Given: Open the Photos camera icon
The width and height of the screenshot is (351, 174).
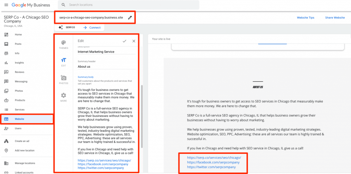Looking at the screenshot, I should [x=63, y=78].
